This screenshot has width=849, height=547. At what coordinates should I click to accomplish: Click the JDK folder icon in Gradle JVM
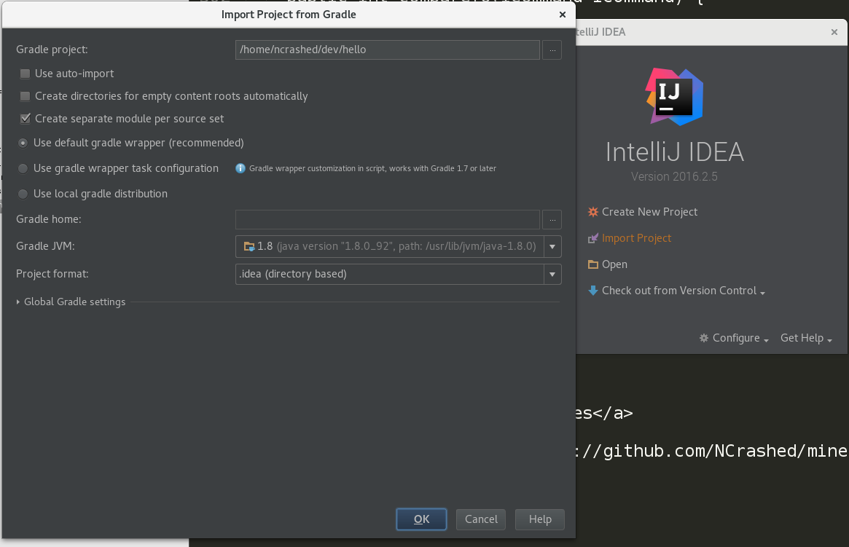point(249,247)
